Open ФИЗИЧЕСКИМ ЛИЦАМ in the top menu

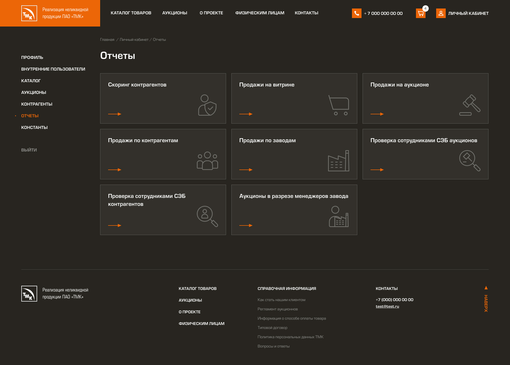click(x=260, y=13)
